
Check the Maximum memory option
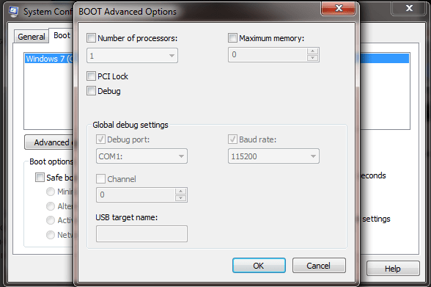(x=232, y=38)
